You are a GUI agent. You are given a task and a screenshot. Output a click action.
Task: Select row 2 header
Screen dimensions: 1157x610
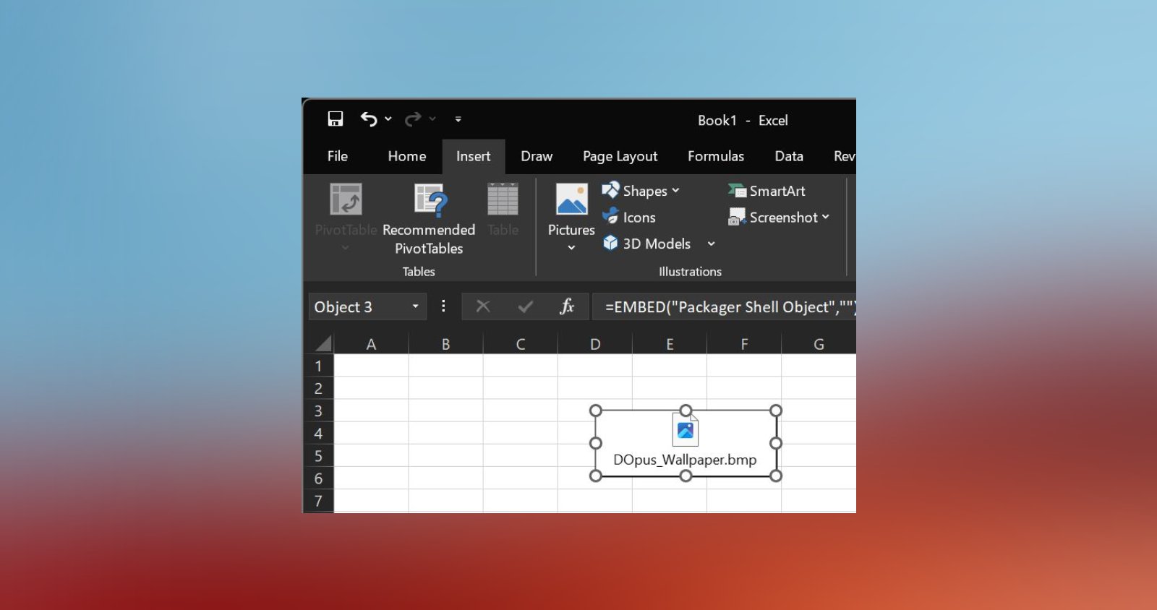pyautogui.click(x=318, y=388)
